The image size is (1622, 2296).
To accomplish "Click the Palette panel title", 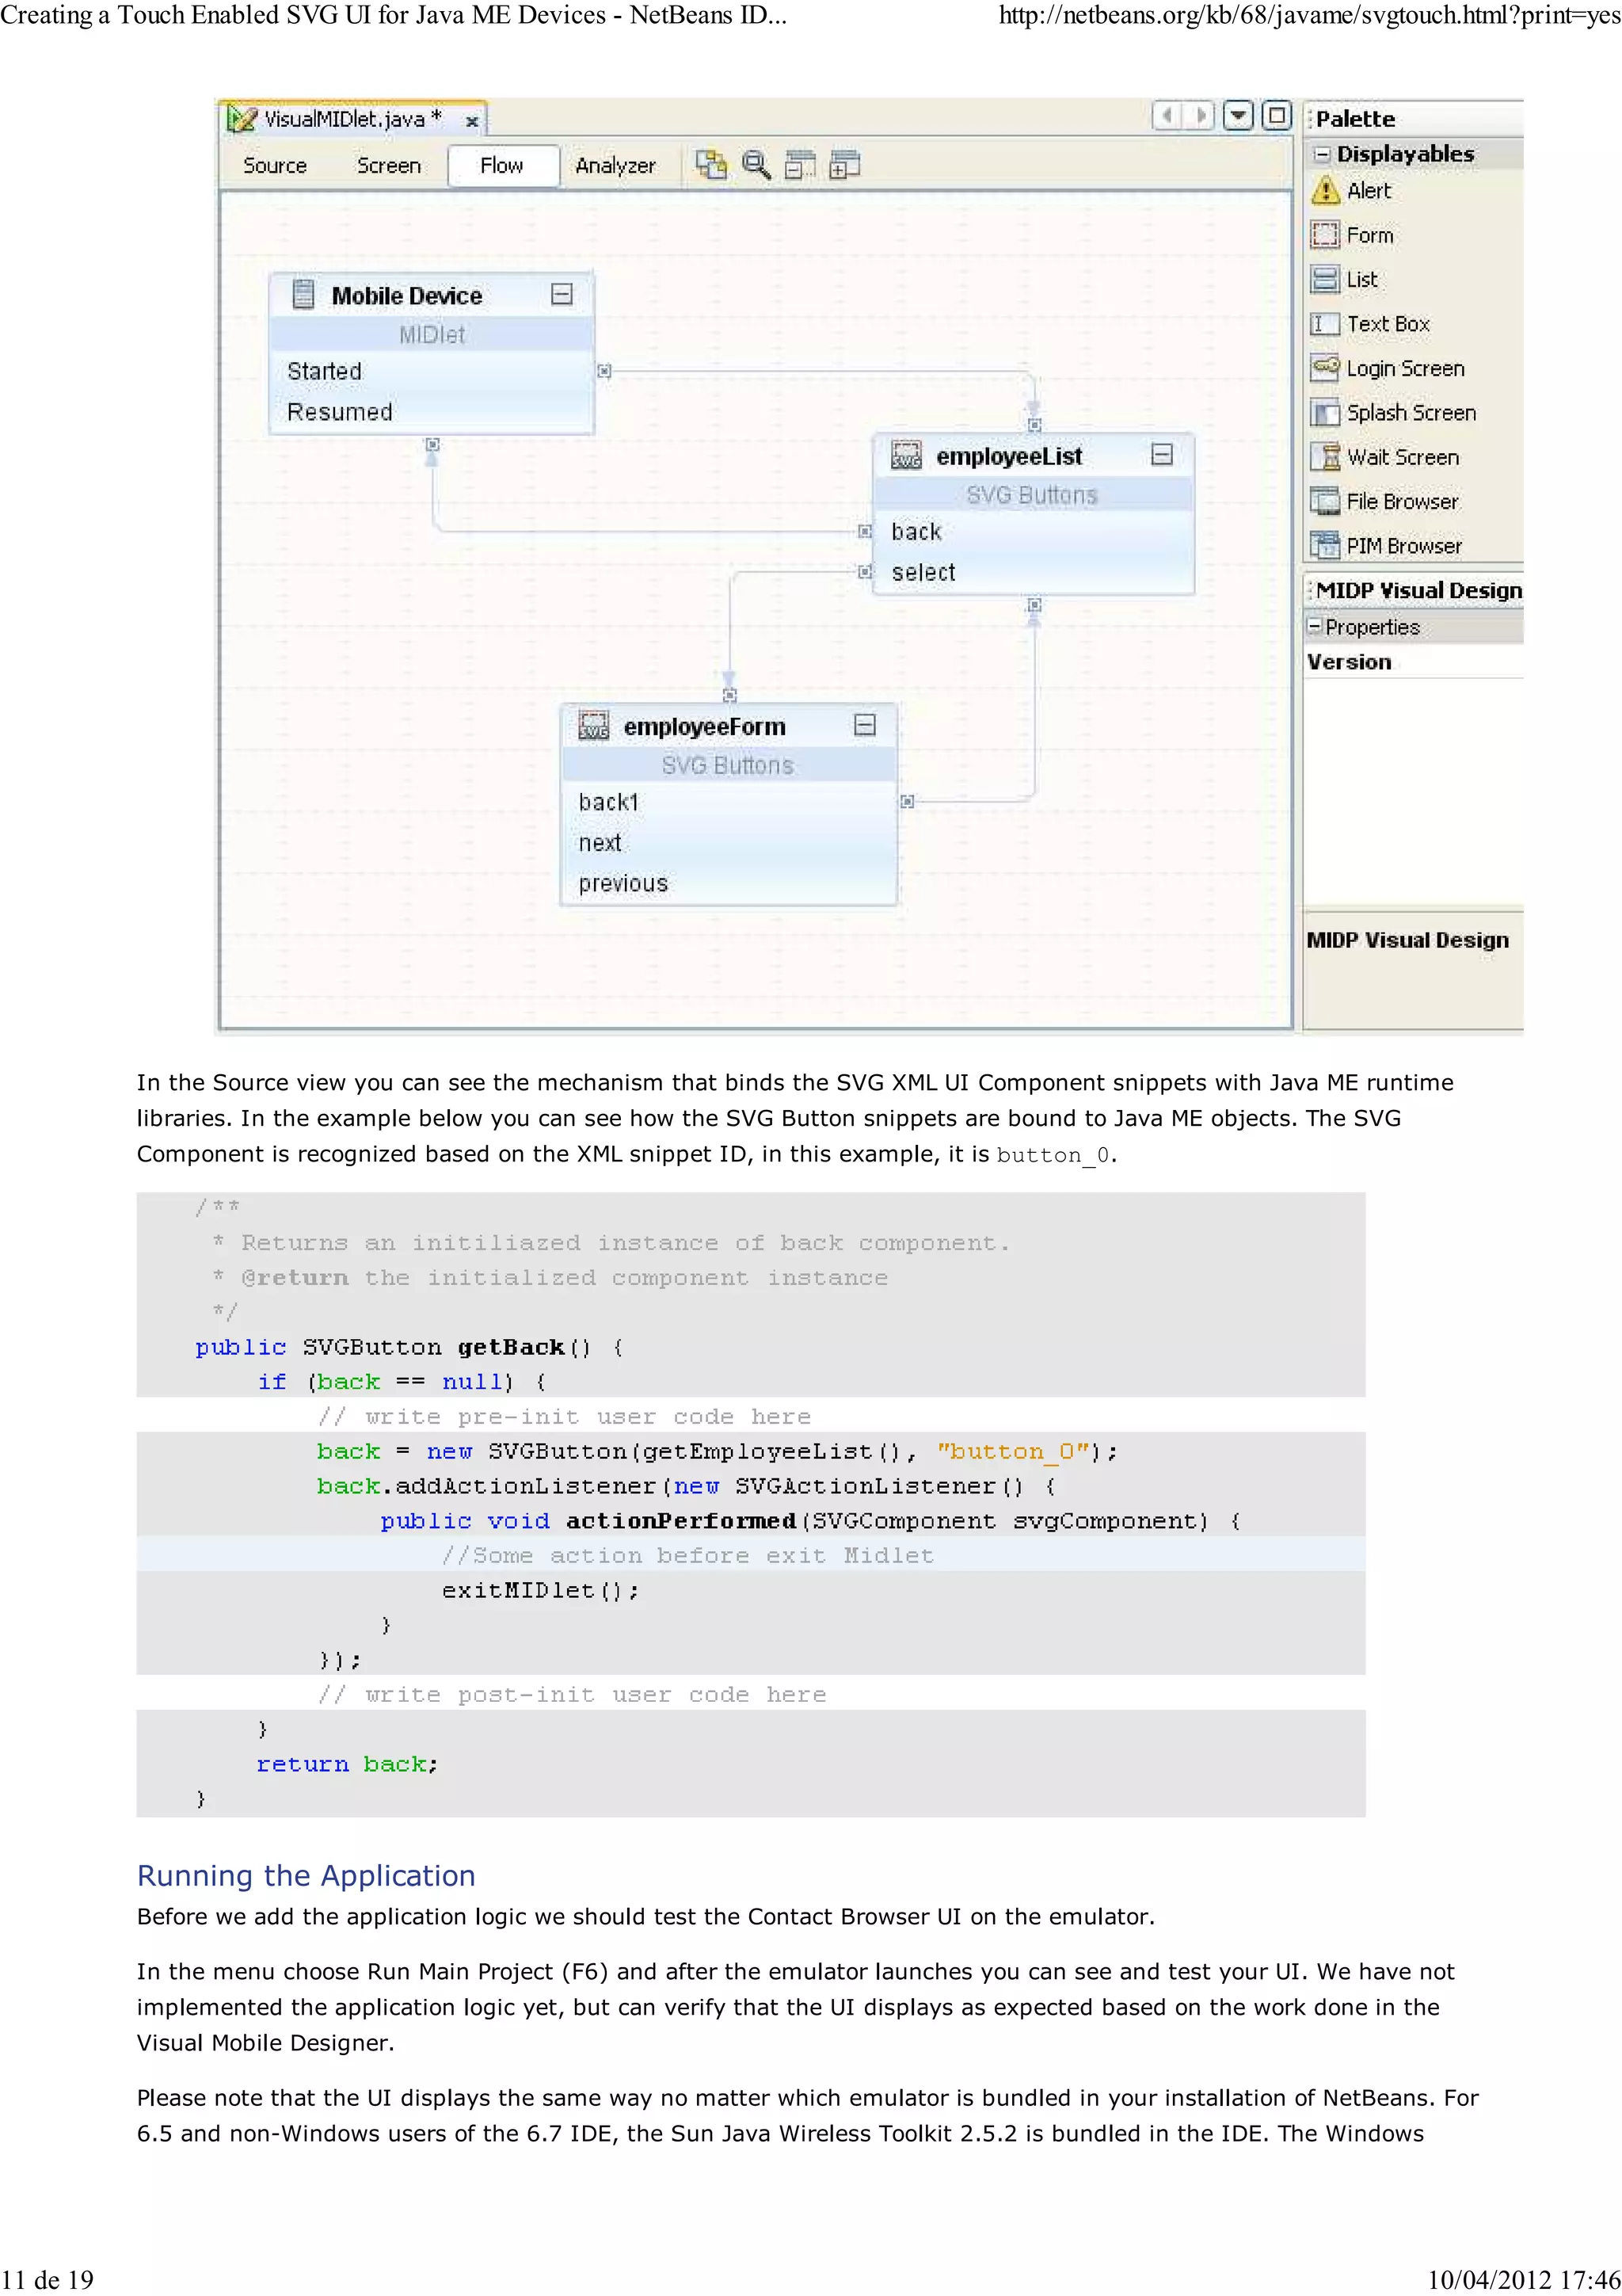I will 1355,119.
